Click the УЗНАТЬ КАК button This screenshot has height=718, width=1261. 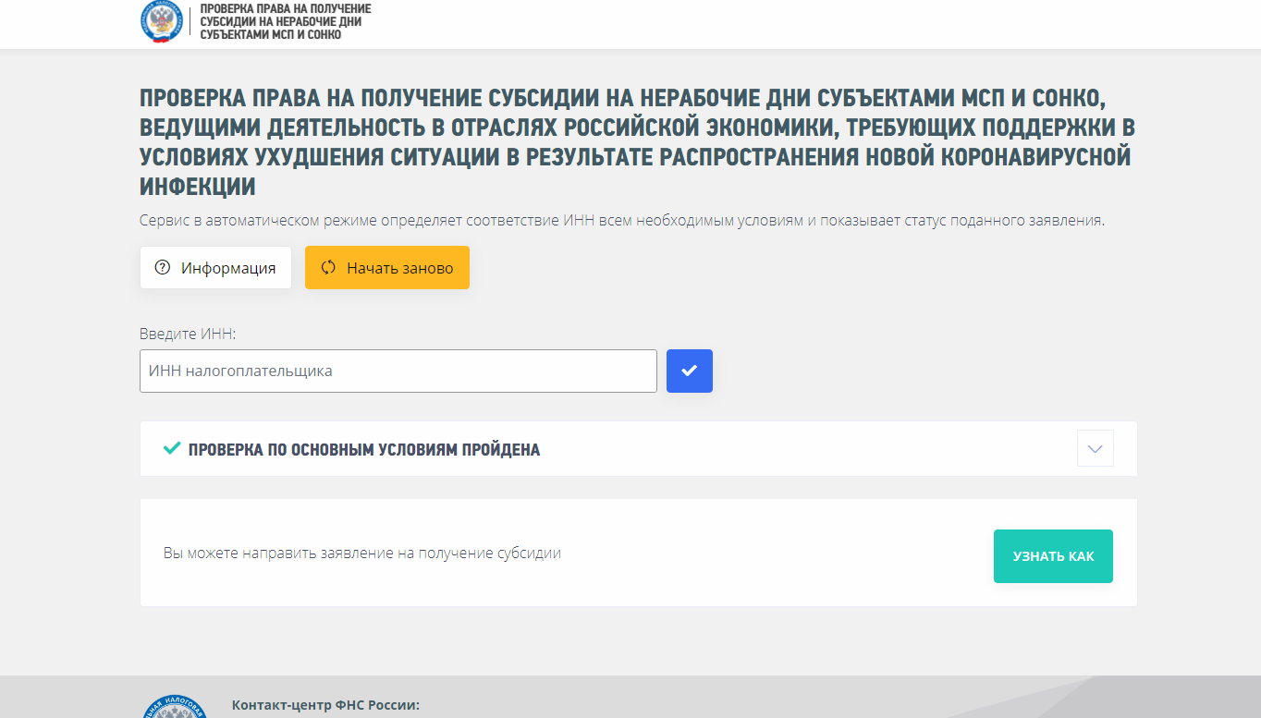[1053, 556]
